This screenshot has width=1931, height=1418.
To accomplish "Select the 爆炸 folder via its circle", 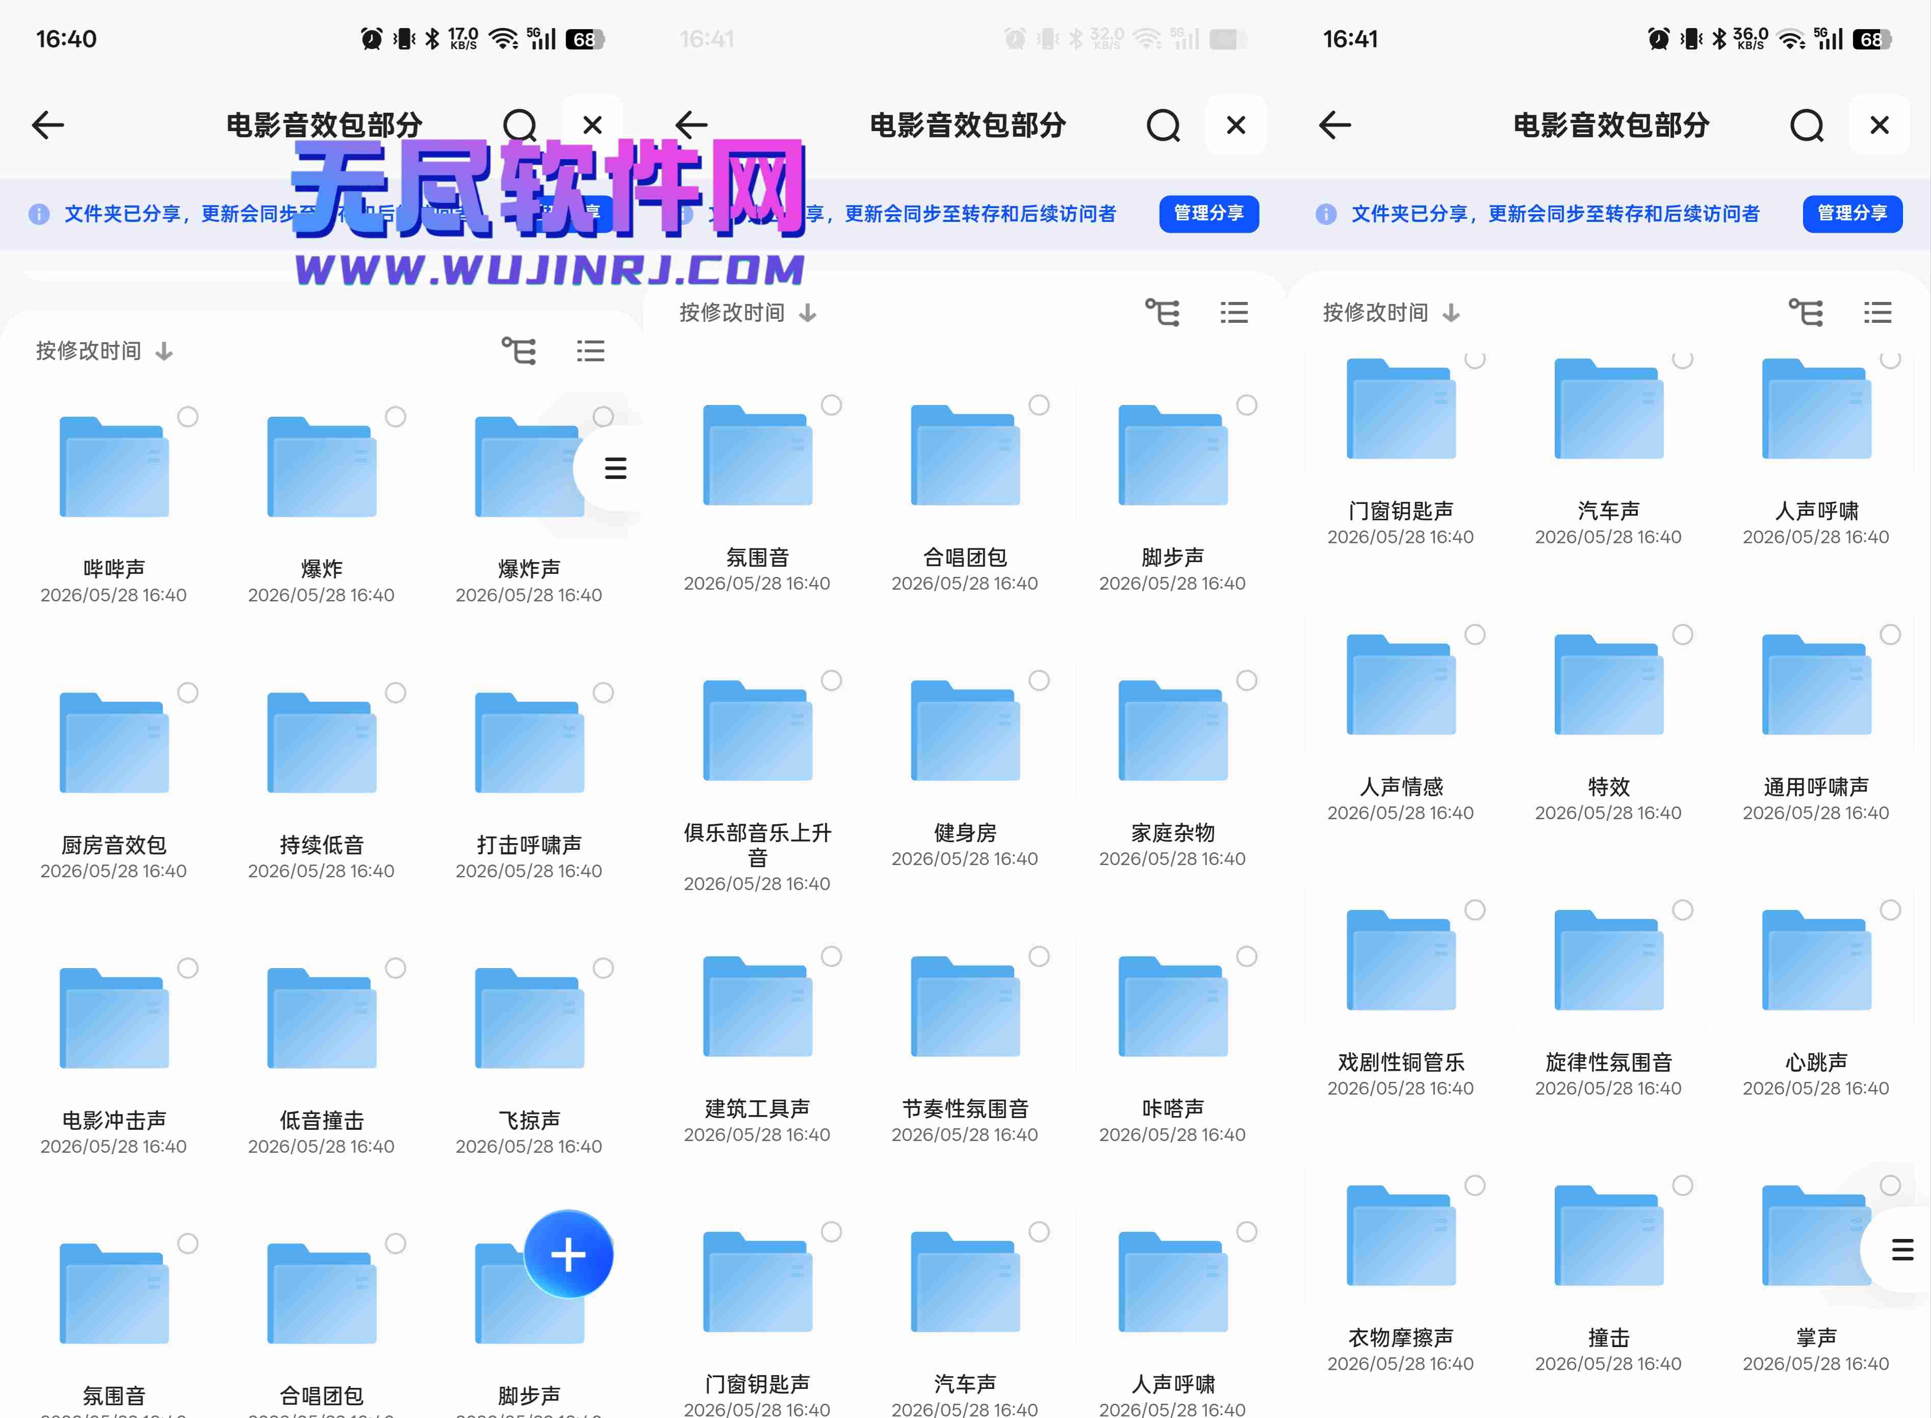I will (396, 416).
